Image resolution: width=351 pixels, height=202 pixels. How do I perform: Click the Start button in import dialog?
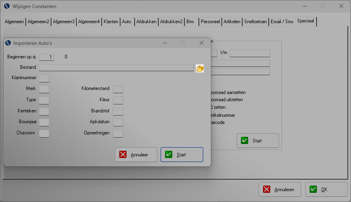point(182,154)
